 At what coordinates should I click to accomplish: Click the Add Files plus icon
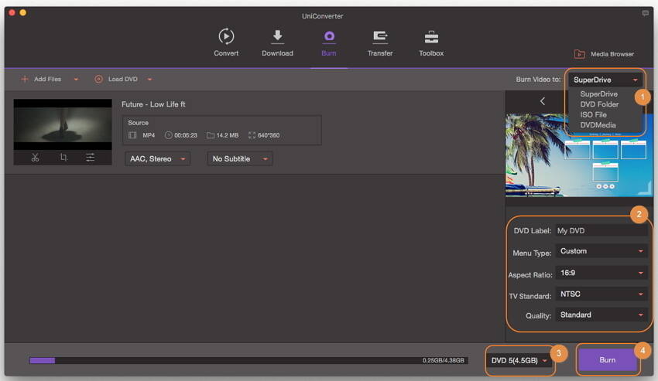[x=24, y=79]
